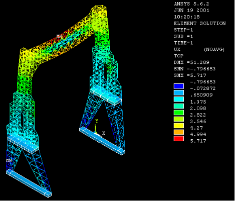
Task: Click the (NOAVG) label
Action: (214, 49)
